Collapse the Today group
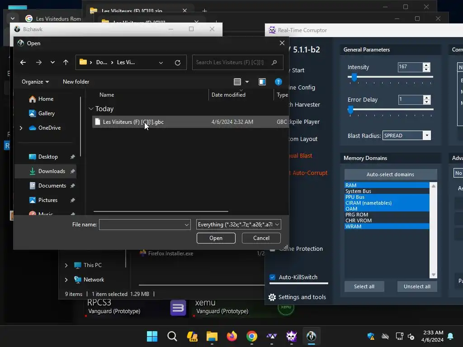Viewport: 463px width, 347px height. coord(91,108)
